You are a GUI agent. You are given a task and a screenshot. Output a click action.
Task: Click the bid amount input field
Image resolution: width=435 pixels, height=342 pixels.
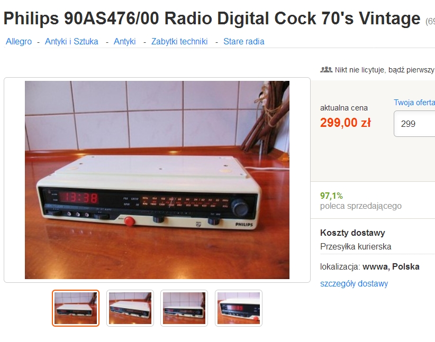[414, 124]
